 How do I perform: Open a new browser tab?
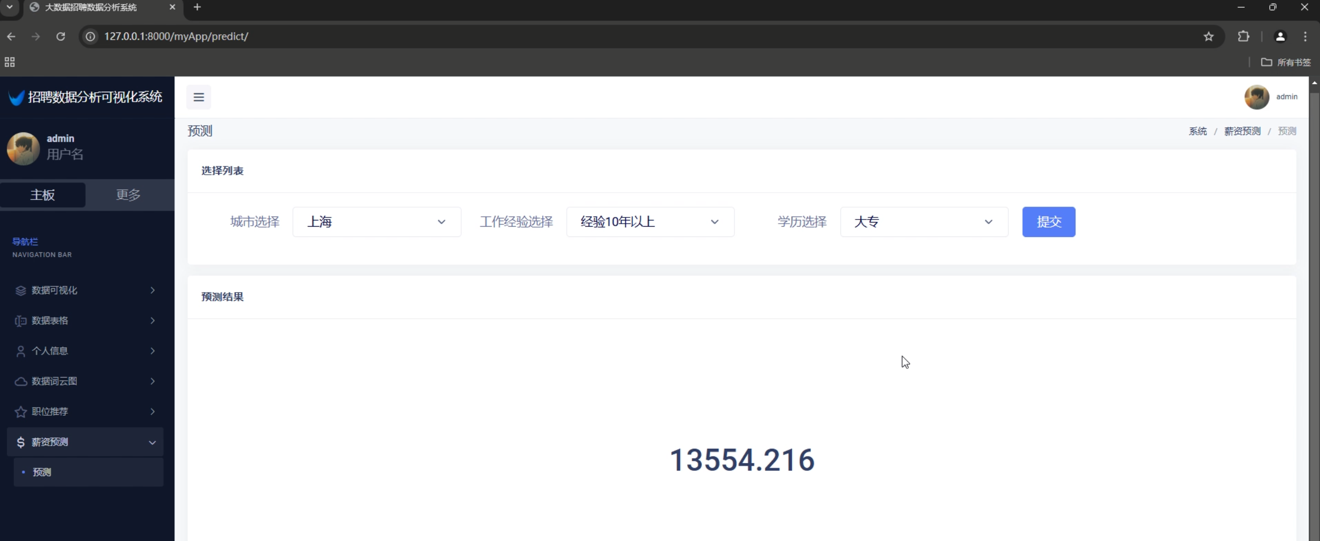(197, 7)
